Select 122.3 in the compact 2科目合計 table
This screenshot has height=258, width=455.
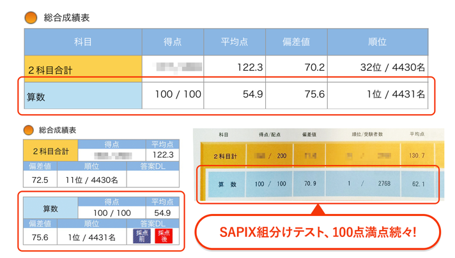pos(163,155)
